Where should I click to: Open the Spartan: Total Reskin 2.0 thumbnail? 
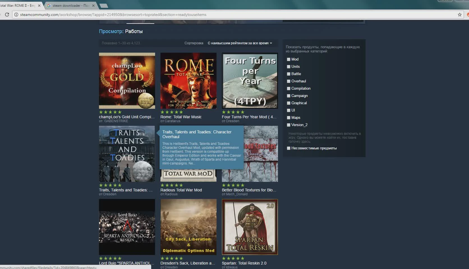(249, 227)
